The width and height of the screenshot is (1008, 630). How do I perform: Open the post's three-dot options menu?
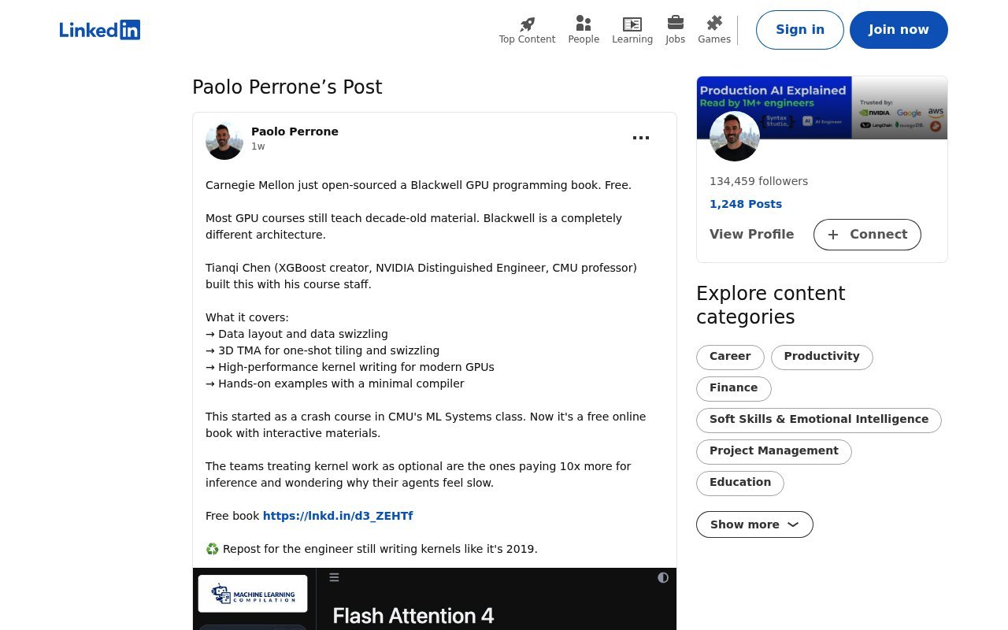point(641,138)
